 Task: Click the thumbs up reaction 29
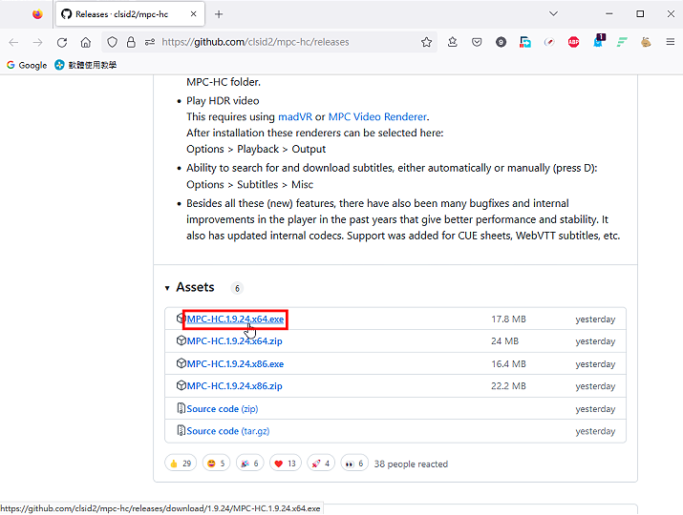coord(181,463)
